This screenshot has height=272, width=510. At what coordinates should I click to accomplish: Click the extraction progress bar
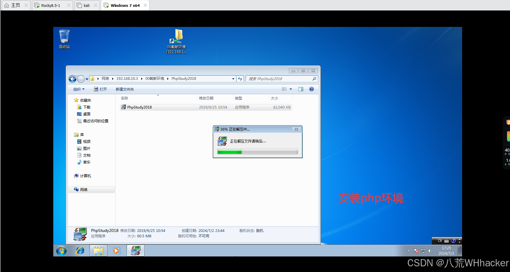258,152
